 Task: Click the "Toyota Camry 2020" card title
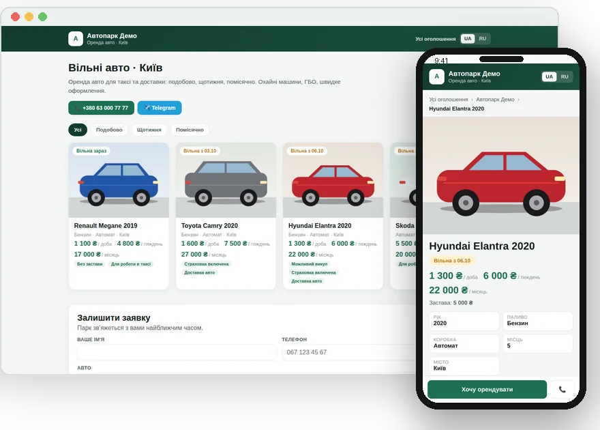pyautogui.click(x=210, y=226)
